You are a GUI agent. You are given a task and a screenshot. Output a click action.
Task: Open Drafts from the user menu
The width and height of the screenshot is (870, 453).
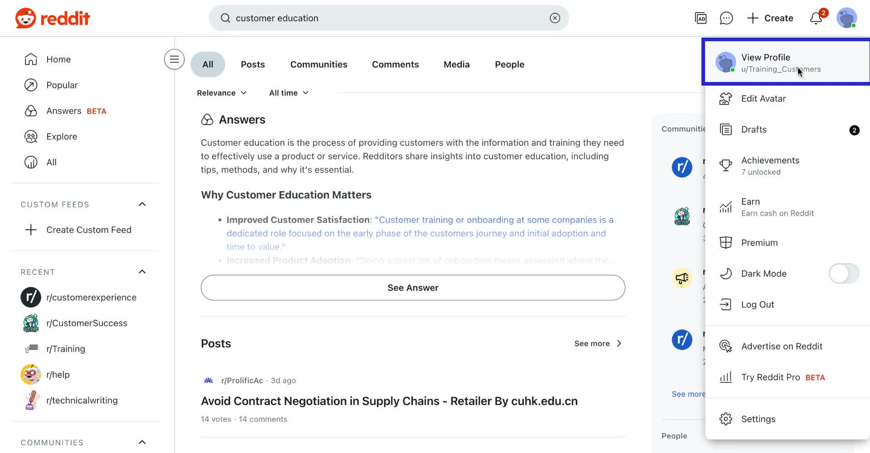[754, 130]
